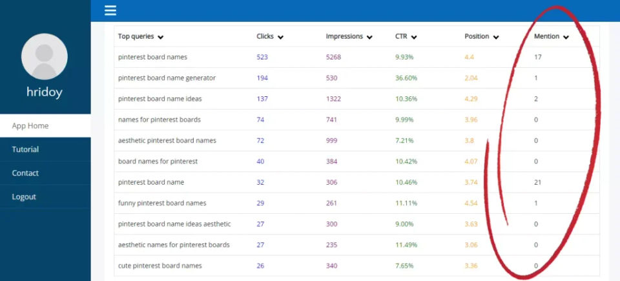Click CTR value 10.36%
The image size is (620, 281).
406,99
